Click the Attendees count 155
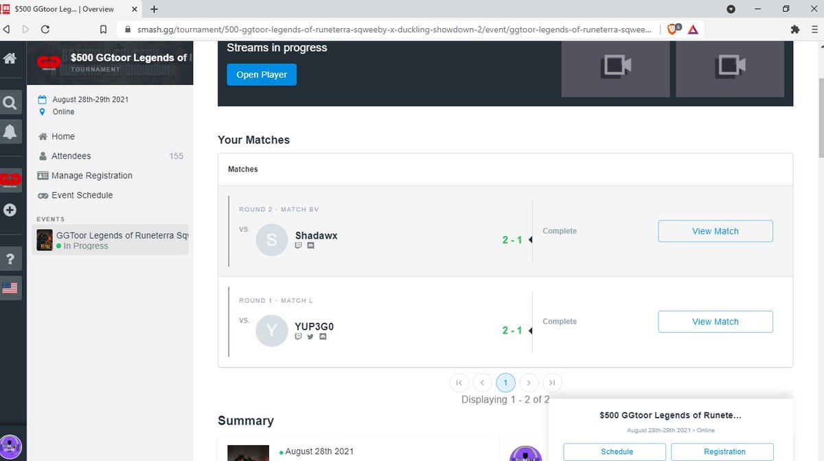824x461 pixels. [176, 156]
